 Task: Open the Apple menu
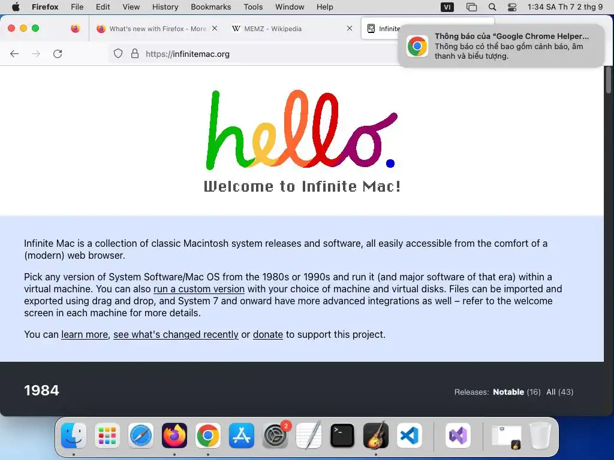point(16,7)
